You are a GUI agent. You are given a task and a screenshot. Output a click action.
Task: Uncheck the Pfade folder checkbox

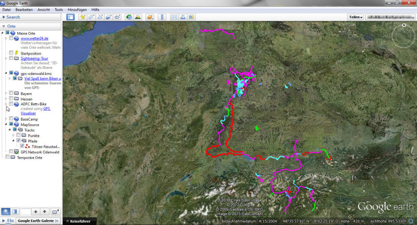(18, 141)
